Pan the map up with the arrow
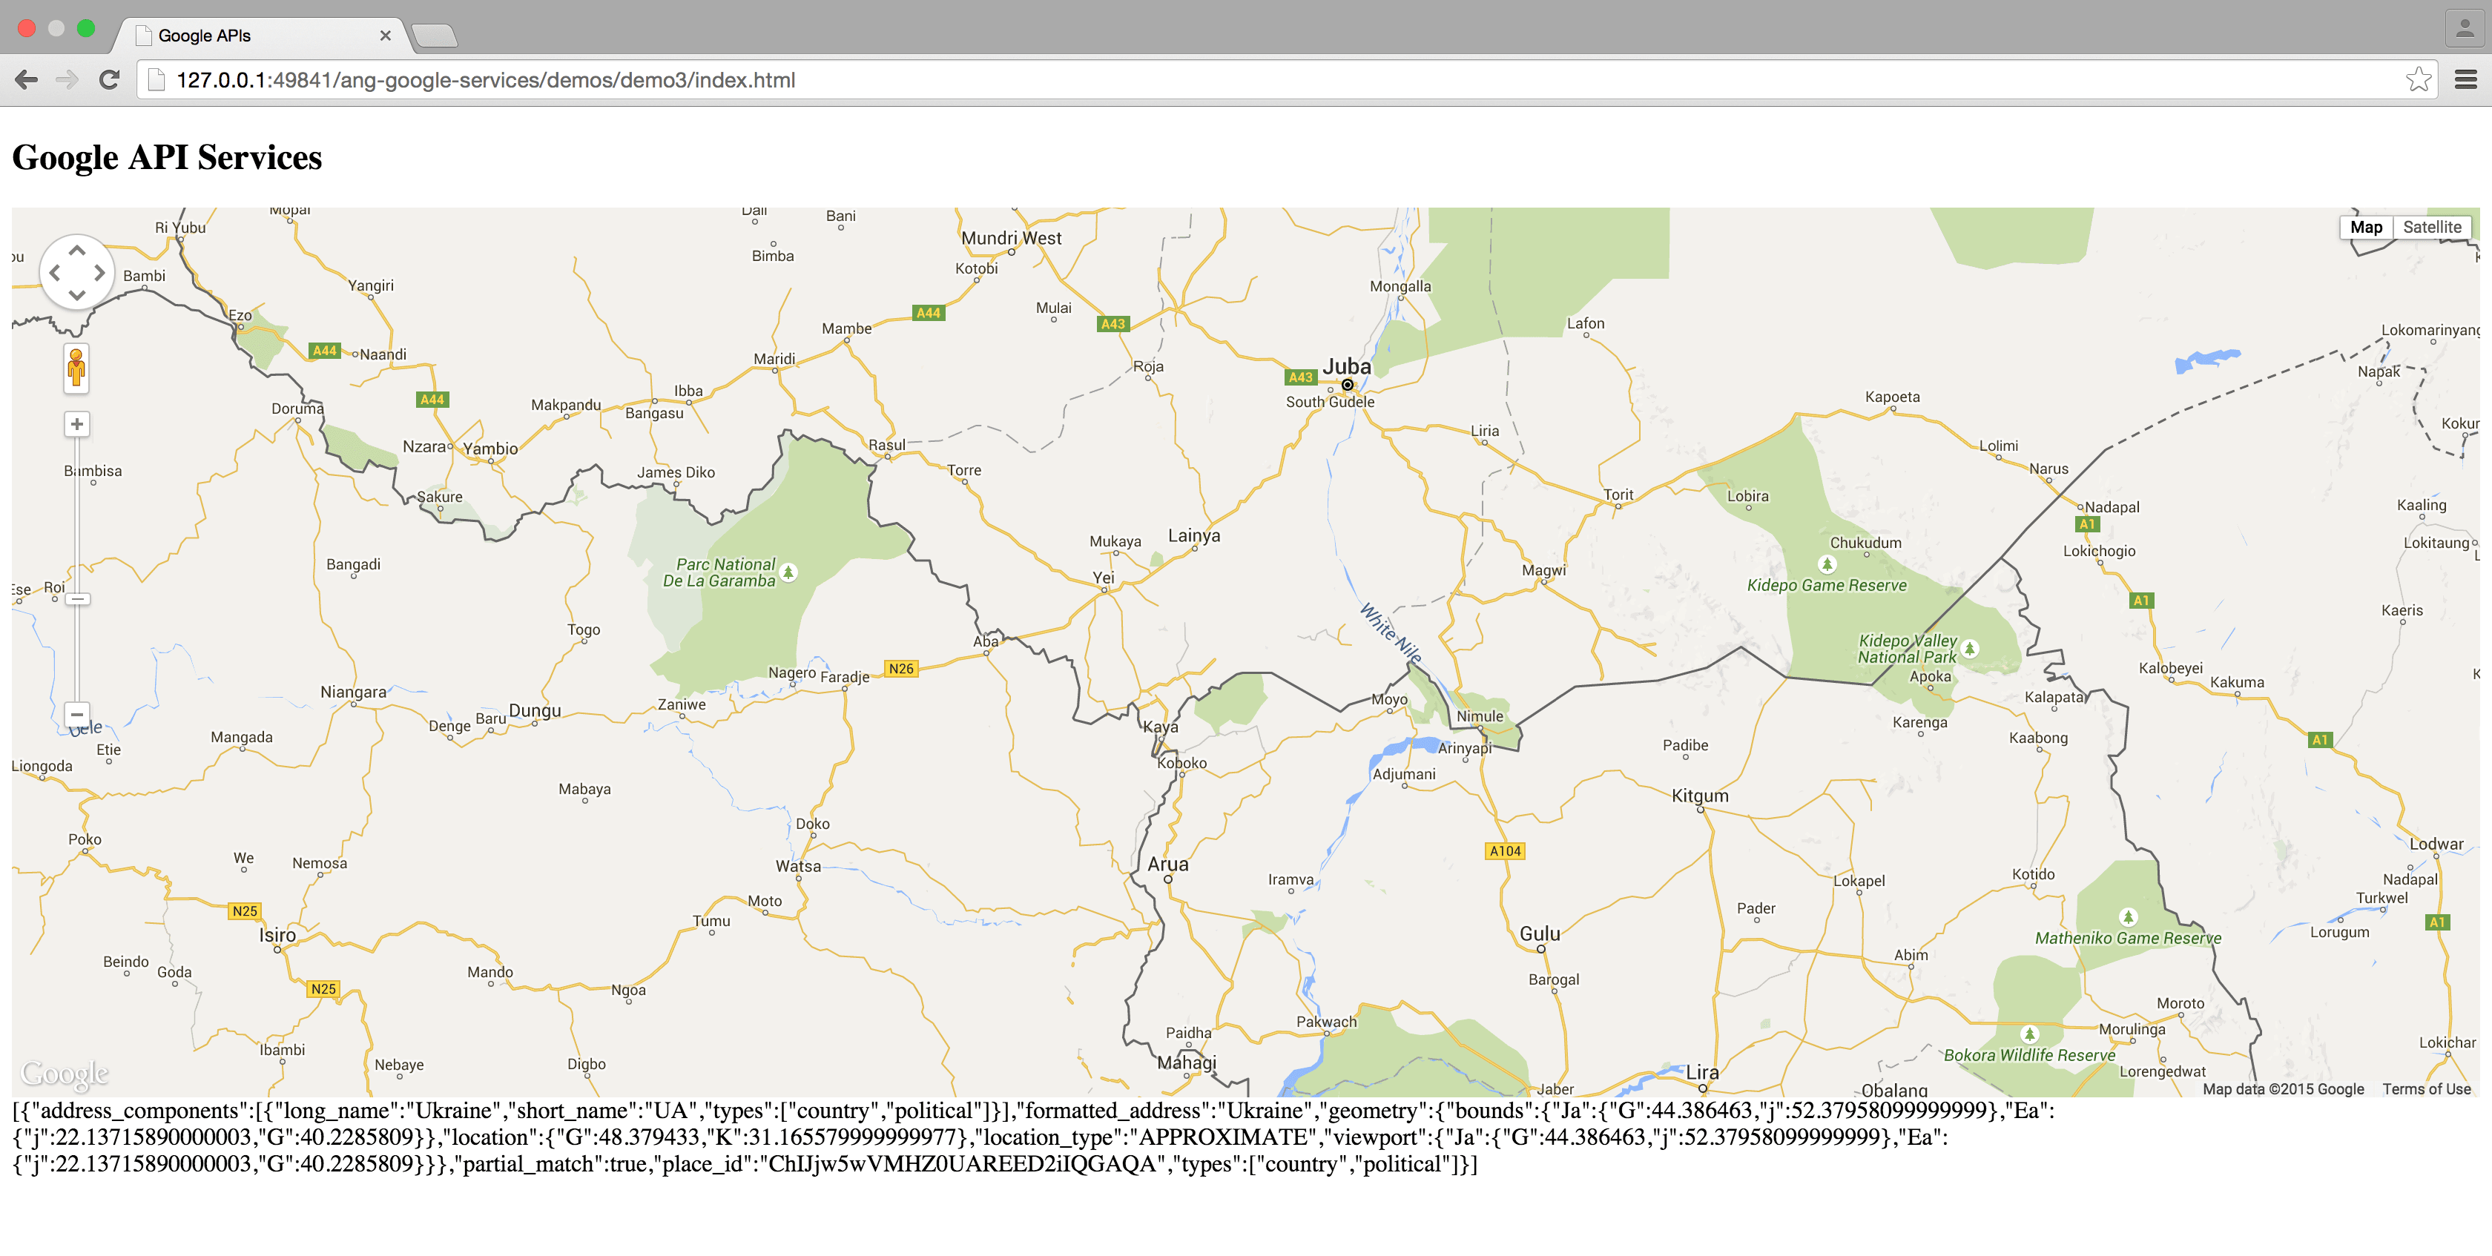Viewport: 2492px width, 1256px height. pyautogui.click(x=76, y=251)
